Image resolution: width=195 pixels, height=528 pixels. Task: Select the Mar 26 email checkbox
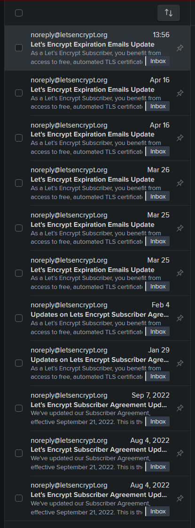19,183
